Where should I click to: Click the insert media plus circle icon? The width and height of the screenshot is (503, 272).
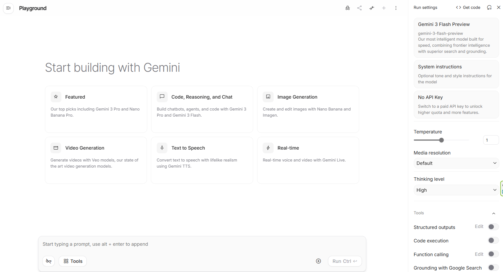click(319, 261)
